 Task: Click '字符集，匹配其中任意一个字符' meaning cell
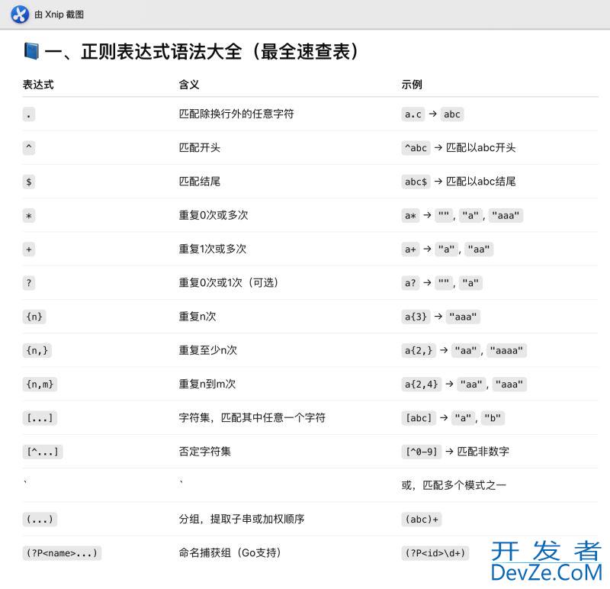(x=252, y=417)
